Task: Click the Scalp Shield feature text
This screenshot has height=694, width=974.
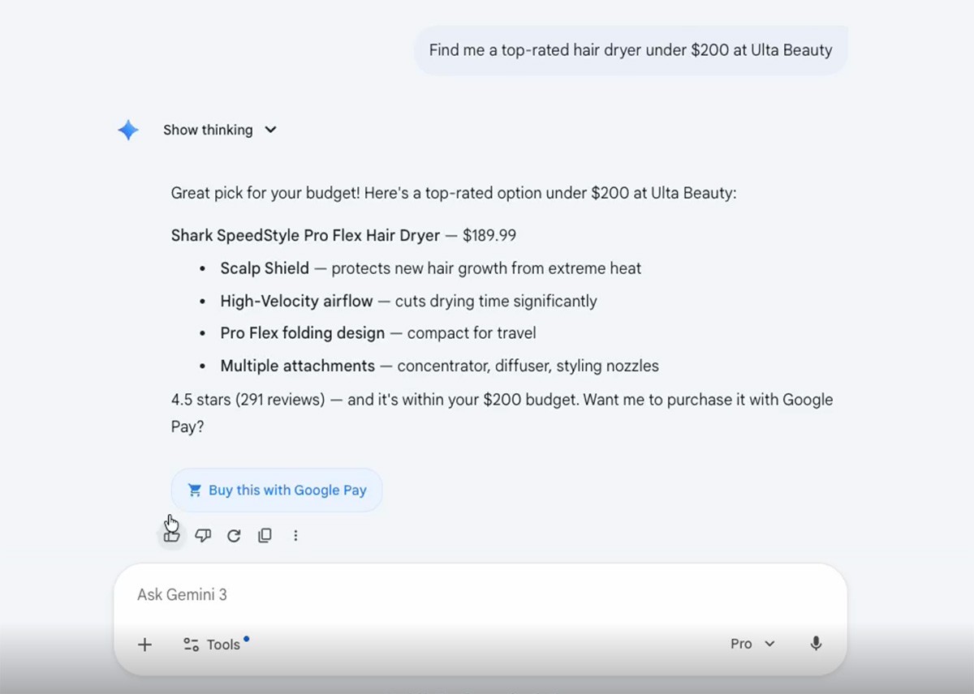Action: (x=265, y=268)
